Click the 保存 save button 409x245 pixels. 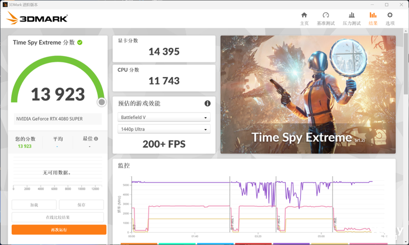[x=81, y=205]
